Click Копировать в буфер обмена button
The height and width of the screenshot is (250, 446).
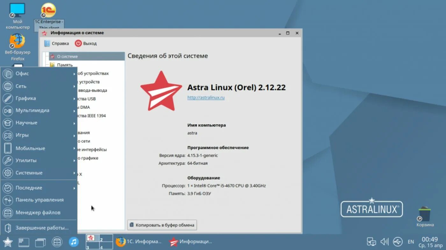tap(162, 225)
